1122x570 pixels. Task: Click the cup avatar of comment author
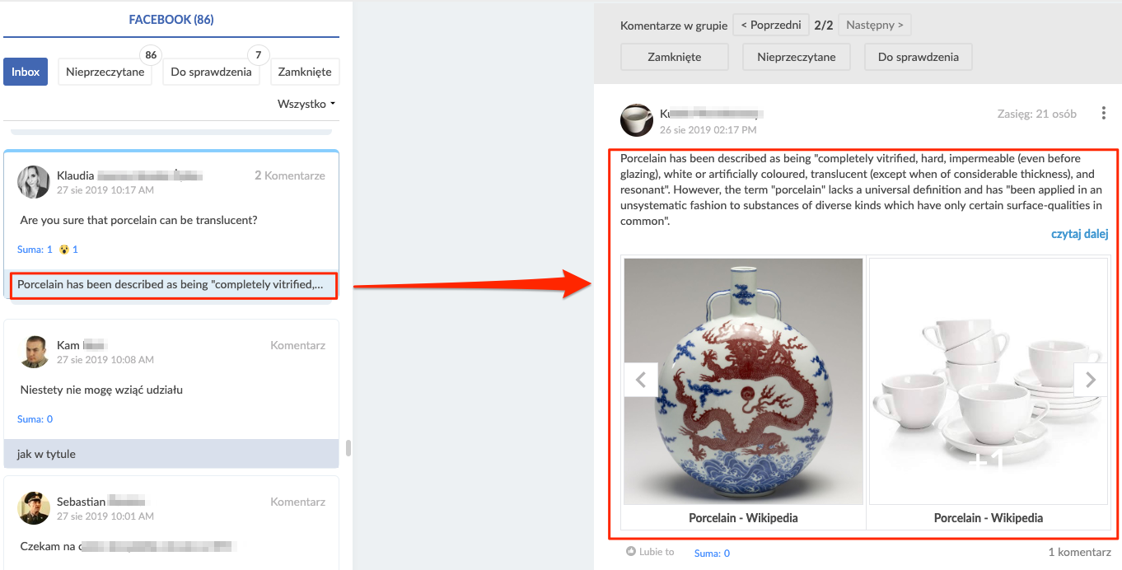pyautogui.click(x=636, y=120)
